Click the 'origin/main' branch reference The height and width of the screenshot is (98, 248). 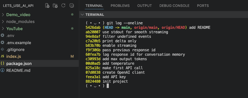click(x=146, y=28)
